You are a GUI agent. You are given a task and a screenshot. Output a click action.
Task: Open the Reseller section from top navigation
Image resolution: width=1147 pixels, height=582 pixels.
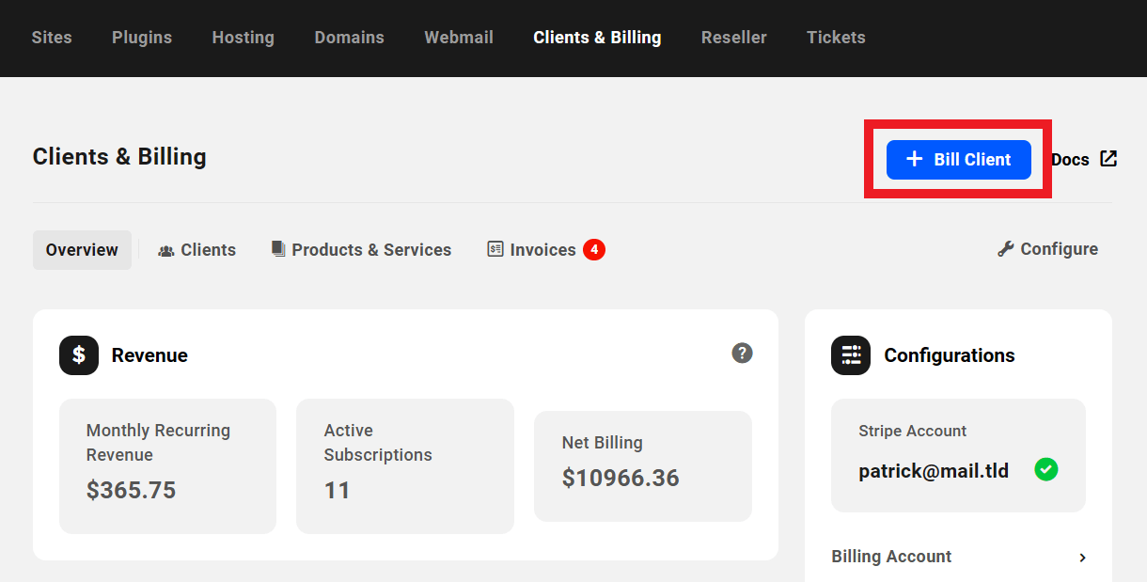[734, 38]
